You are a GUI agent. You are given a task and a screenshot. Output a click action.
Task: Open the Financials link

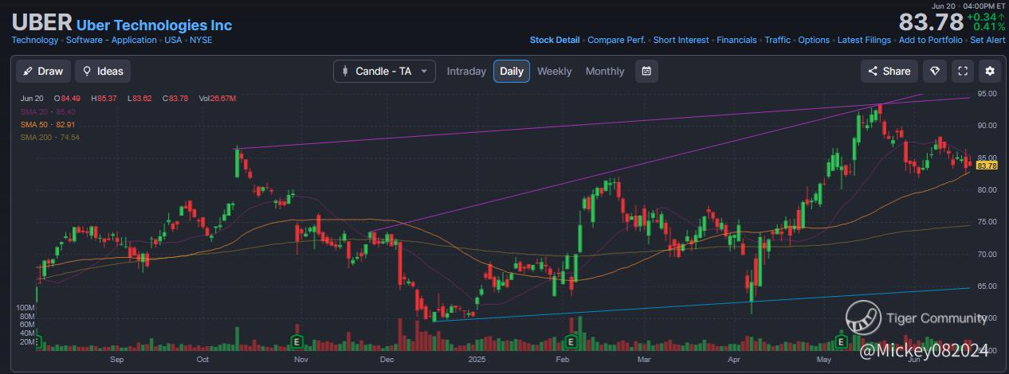coord(736,40)
